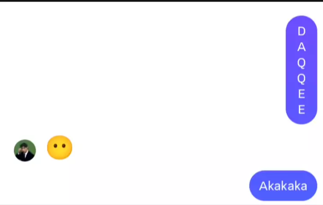Click capital A of Akakaka text
Viewport: 323px width, 205px height.
point(263,186)
